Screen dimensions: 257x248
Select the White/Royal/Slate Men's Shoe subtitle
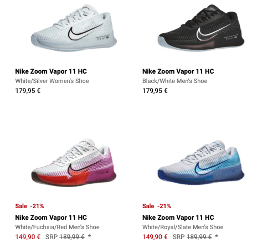point(183,227)
